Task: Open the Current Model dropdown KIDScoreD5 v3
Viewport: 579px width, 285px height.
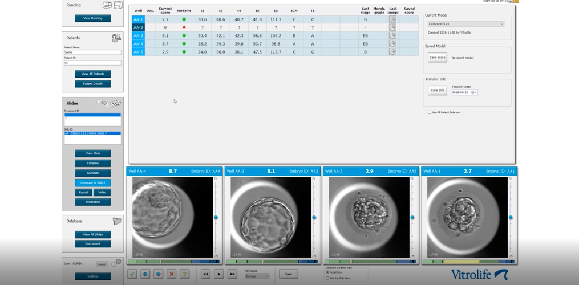Action: [466, 24]
